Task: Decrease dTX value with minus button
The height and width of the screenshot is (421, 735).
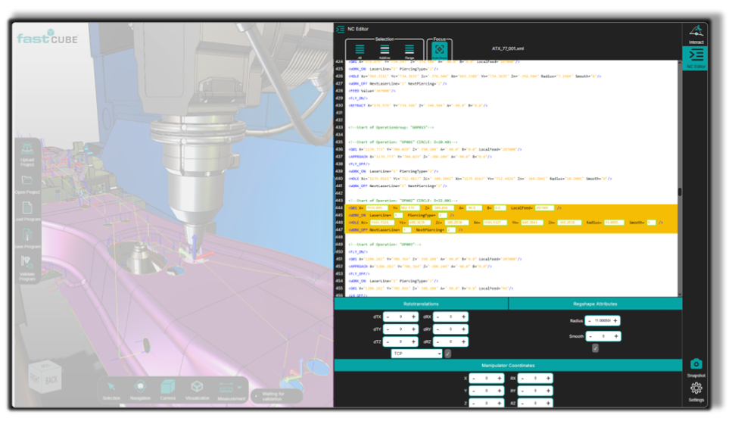Action: [x=388, y=317]
